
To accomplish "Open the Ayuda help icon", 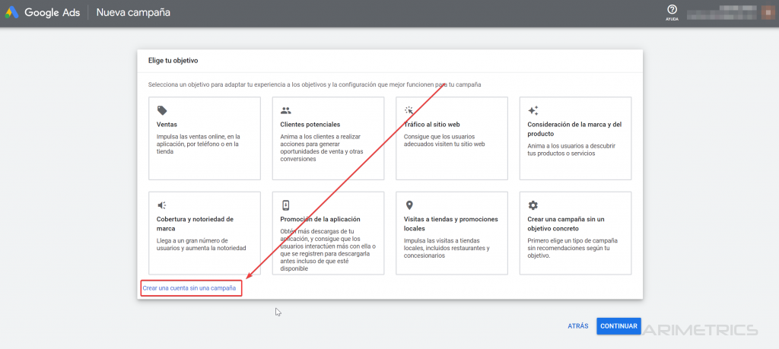I will [x=672, y=12].
